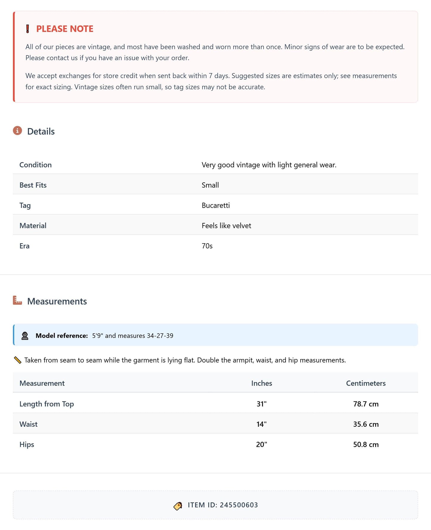Image resolution: width=431 pixels, height=530 pixels.
Task: Click the red exclamation mark icon
Action: (x=27, y=29)
